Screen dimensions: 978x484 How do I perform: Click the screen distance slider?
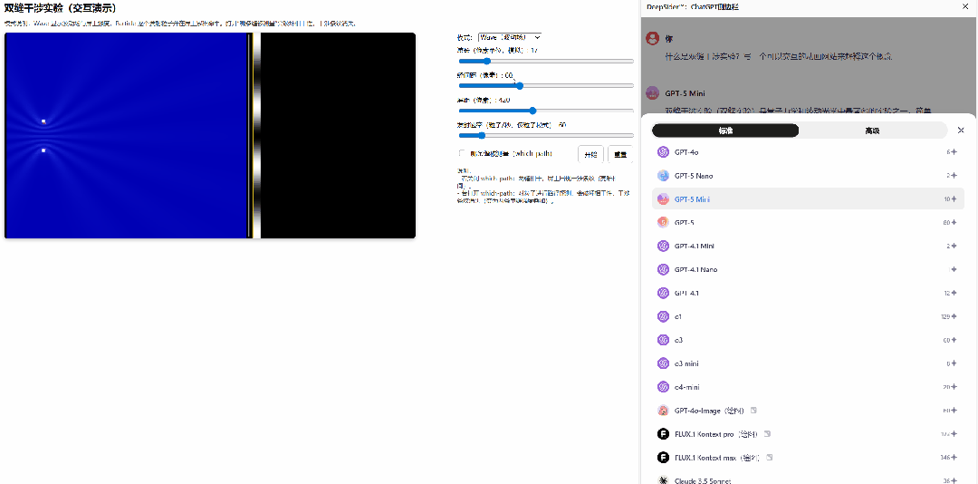546,111
